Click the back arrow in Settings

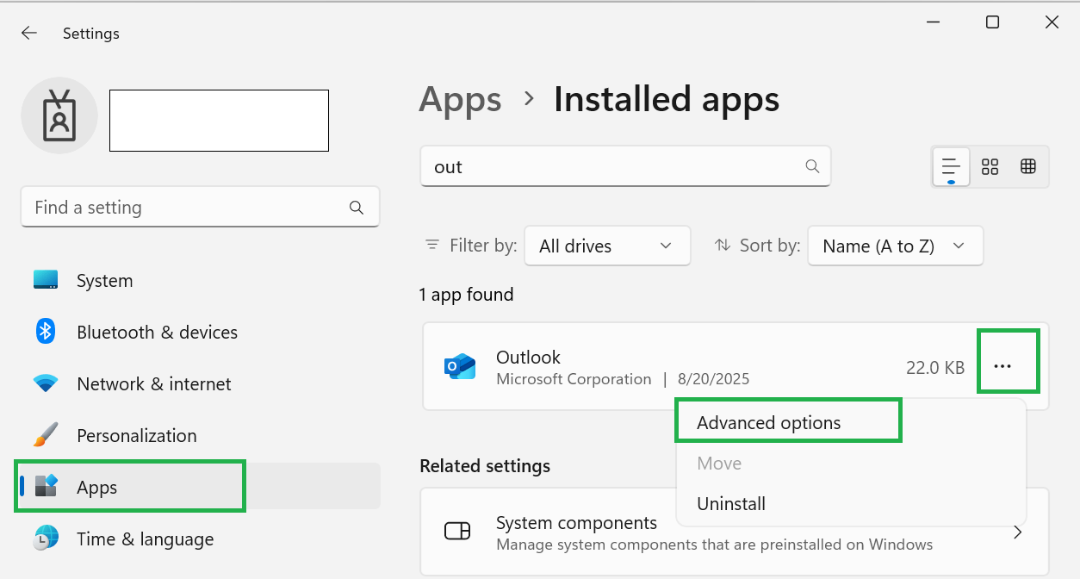[x=29, y=33]
